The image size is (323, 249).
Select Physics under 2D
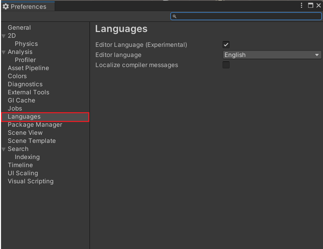point(26,44)
